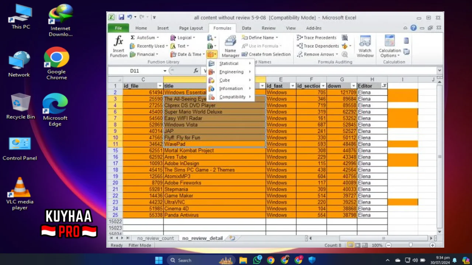
Task: Click the Save icon in Quick Access Toolbar
Action: click(x=121, y=17)
